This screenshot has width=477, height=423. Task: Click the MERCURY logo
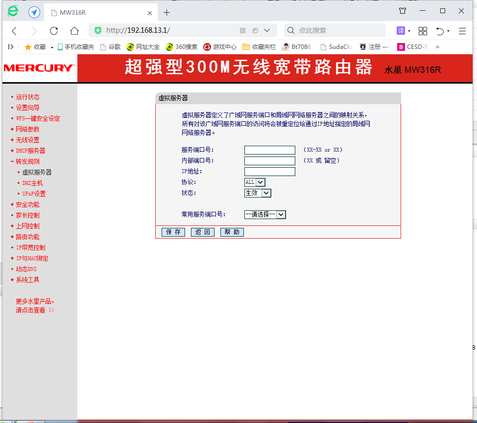tap(40, 68)
